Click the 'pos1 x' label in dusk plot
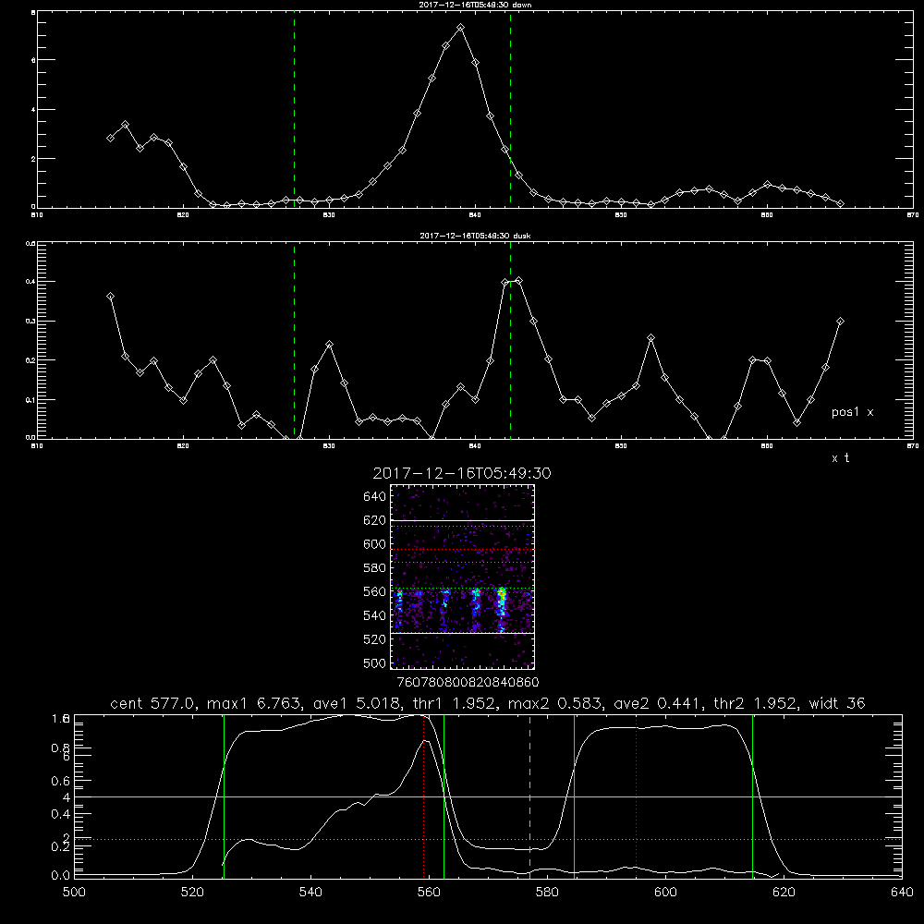Image resolution: width=924 pixels, height=924 pixels. (852, 412)
